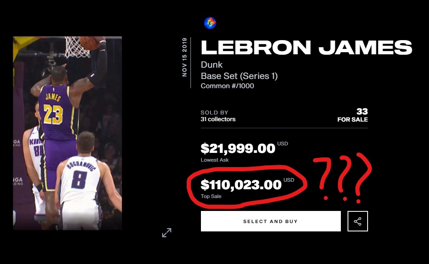Screen dimensions: 429x264
Task: Click James jersey number 23 in video
Action: [53, 114]
